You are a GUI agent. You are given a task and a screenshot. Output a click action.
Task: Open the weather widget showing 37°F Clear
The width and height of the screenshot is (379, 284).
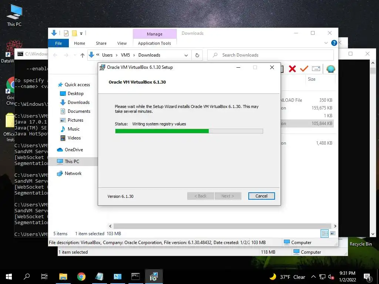coord(287,277)
